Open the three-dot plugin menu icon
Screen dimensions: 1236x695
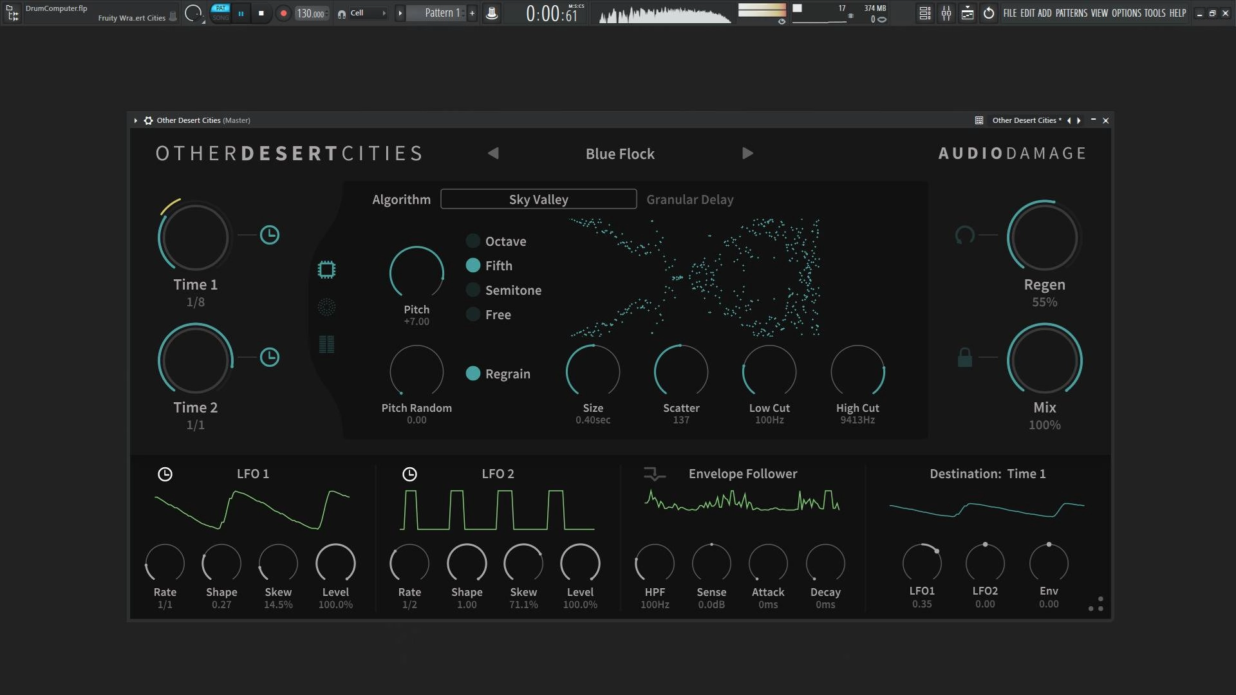tap(1096, 604)
